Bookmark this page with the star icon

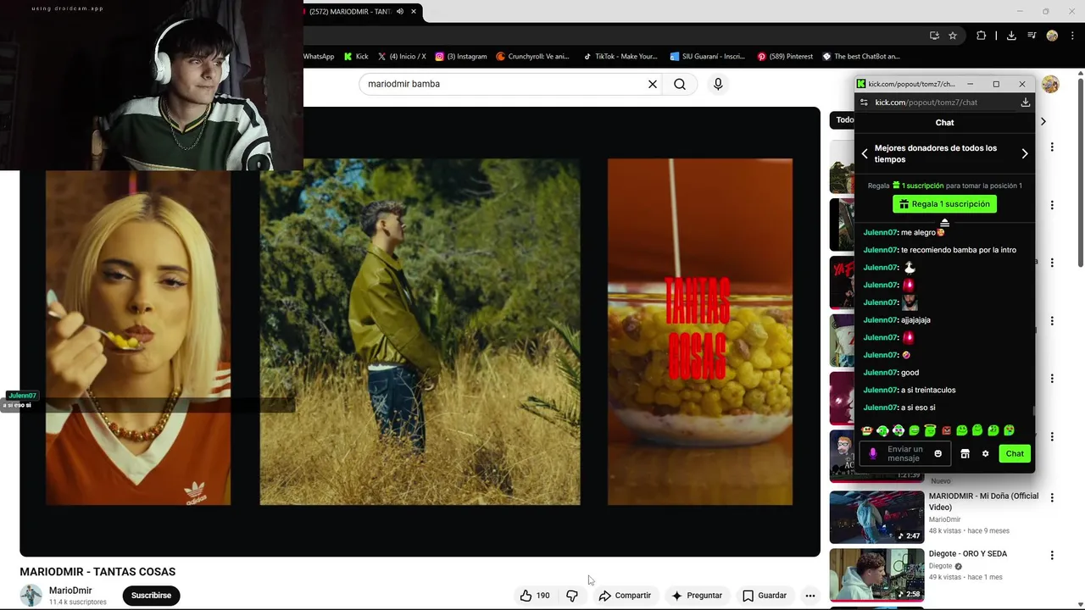click(x=953, y=36)
